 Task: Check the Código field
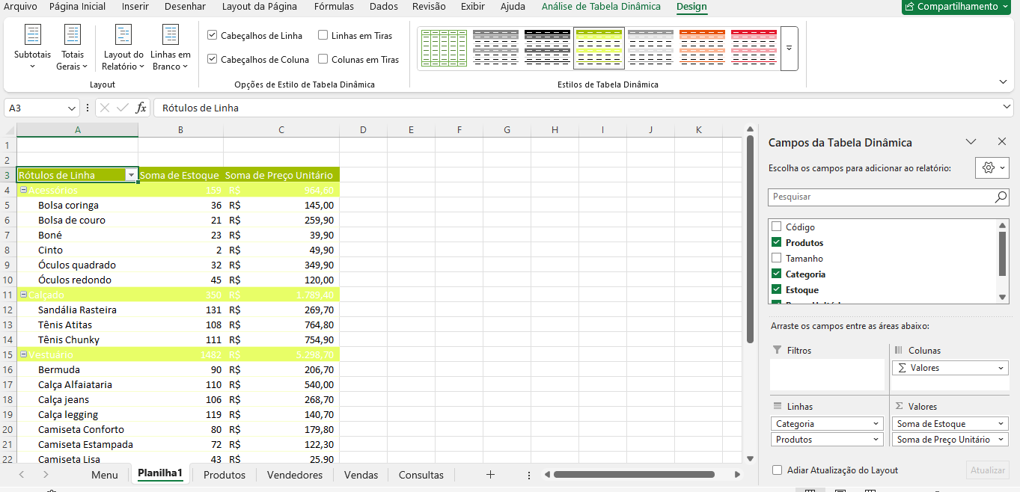point(776,227)
